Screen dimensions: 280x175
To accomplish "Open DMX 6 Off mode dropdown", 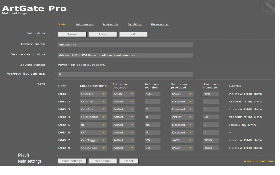I will [x=93, y=133].
